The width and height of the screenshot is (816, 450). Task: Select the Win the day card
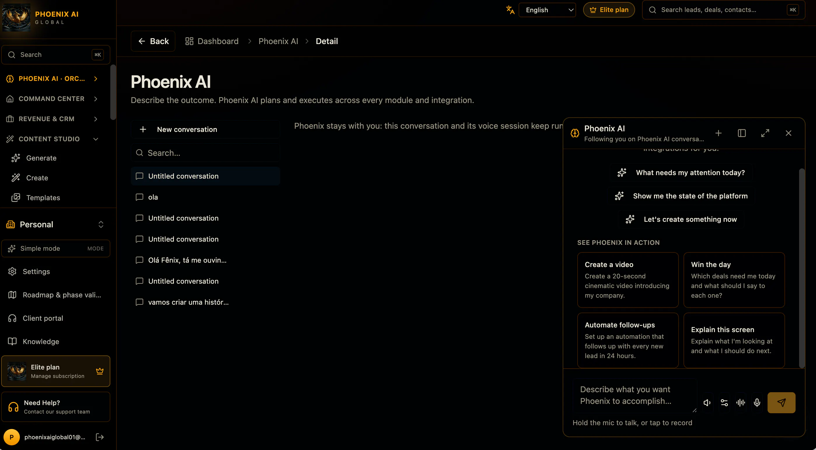[x=734, y=280]
